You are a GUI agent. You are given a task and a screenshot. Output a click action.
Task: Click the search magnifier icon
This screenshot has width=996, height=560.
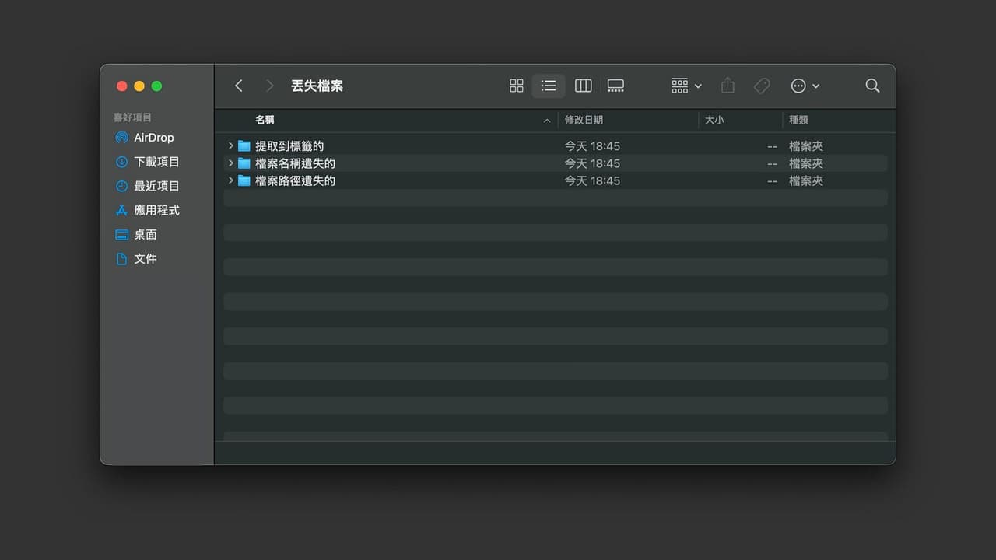[x=872, y=86]
